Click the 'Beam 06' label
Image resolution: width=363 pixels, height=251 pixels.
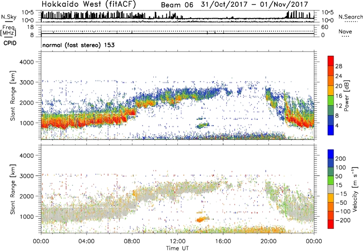(177, 5)
